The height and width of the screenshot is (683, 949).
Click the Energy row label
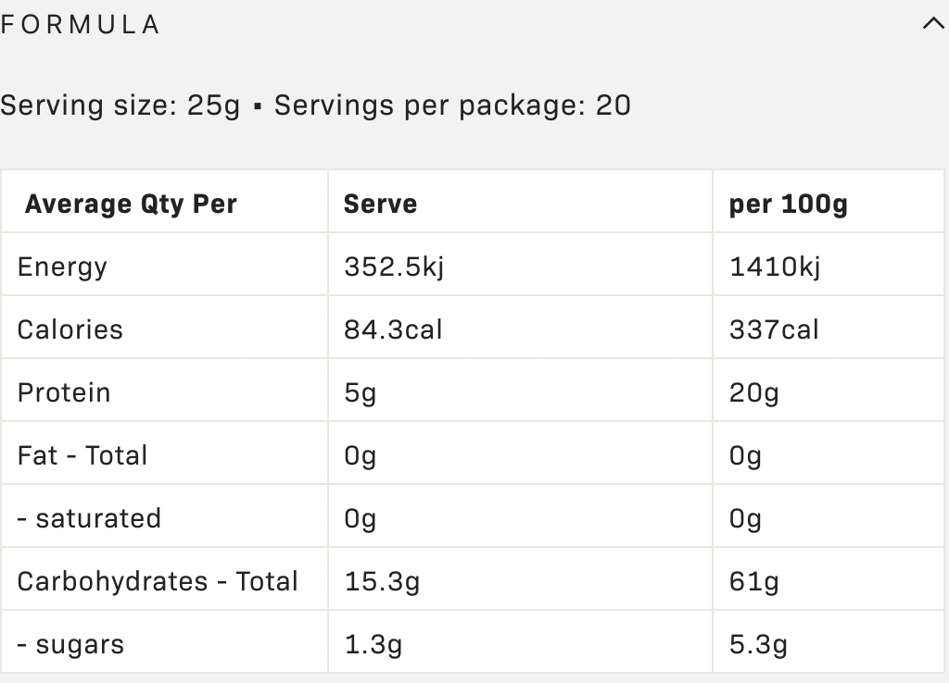point(62,267)
